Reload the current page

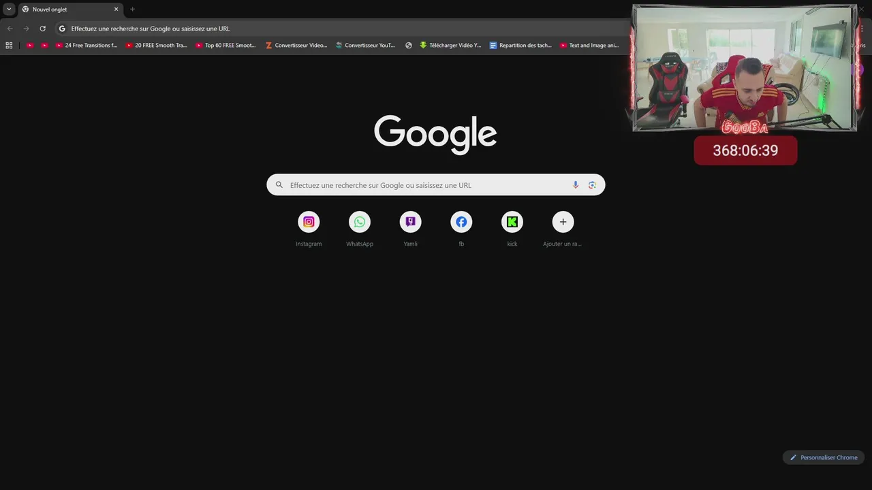[42, 29]
